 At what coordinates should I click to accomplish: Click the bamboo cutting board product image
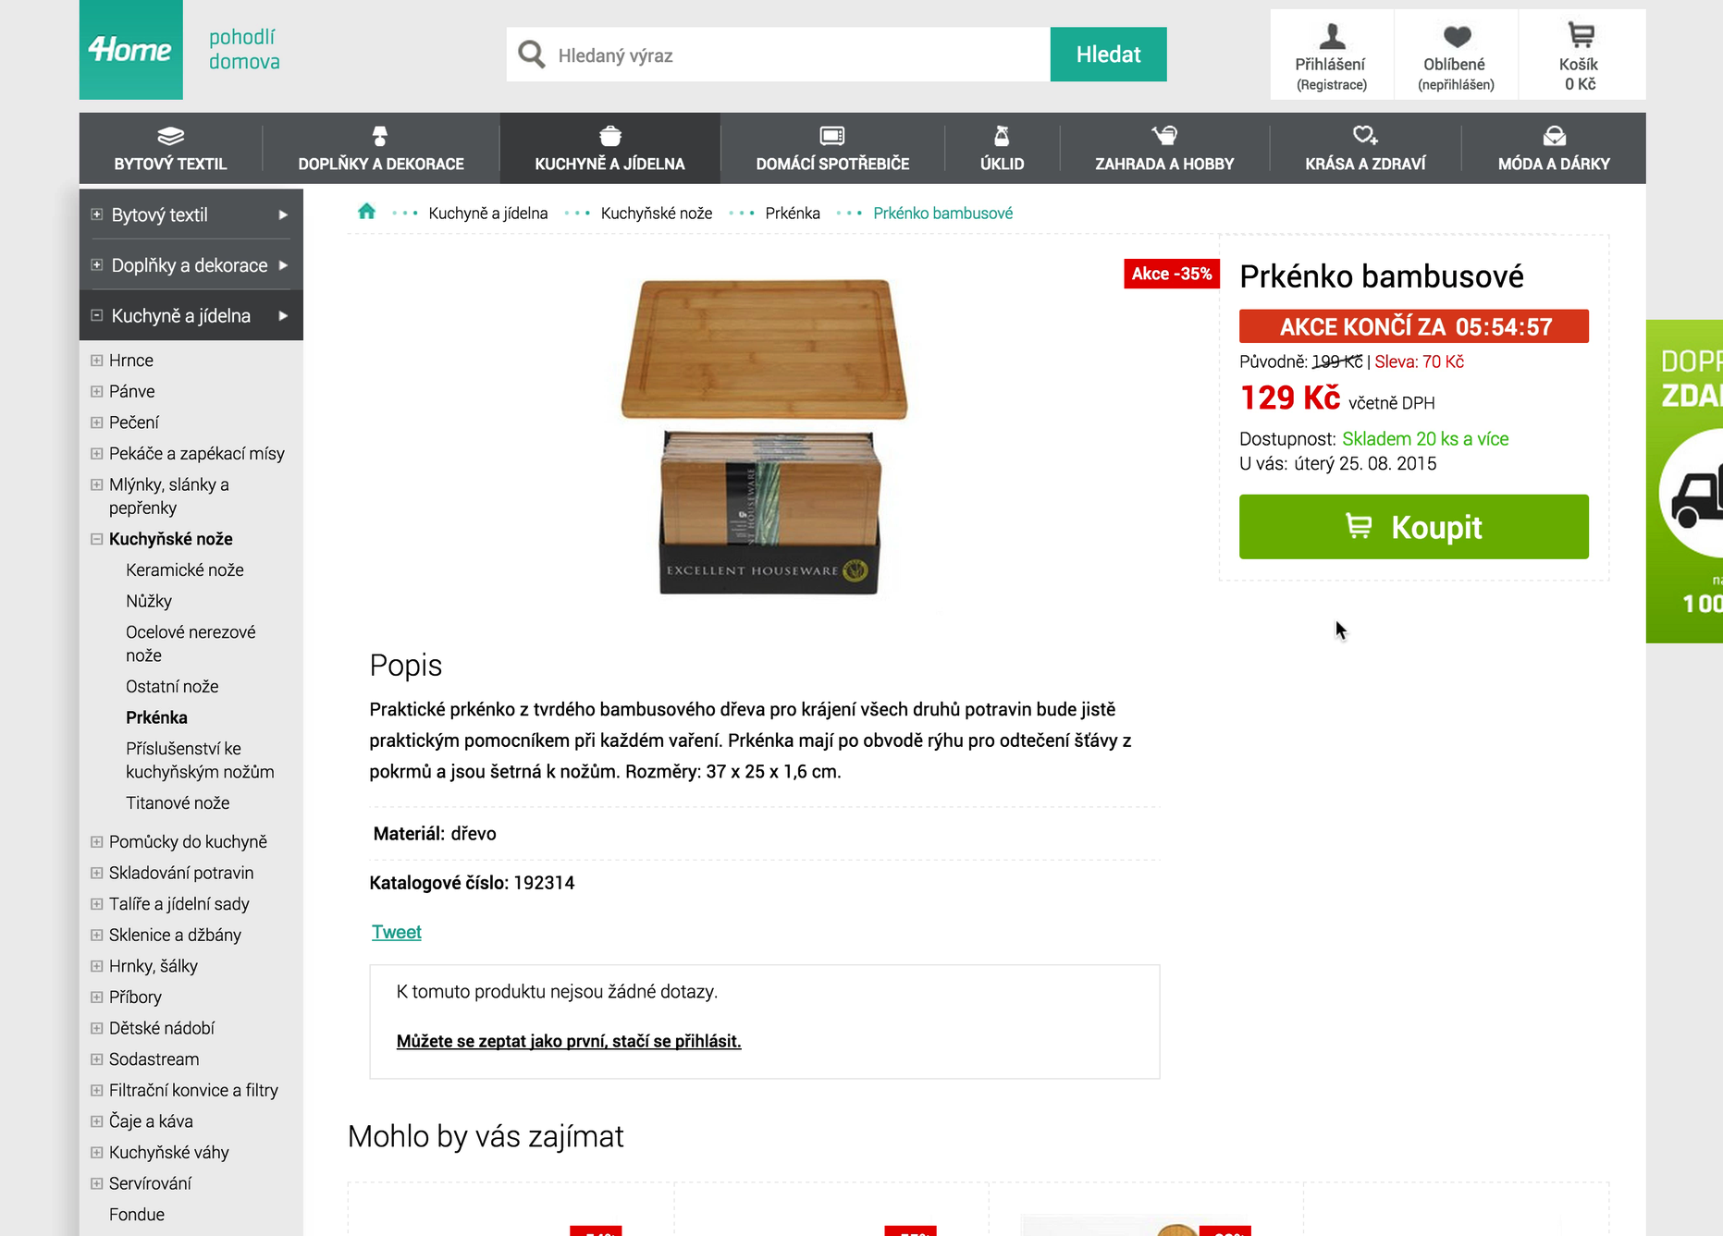coord(764,434)
